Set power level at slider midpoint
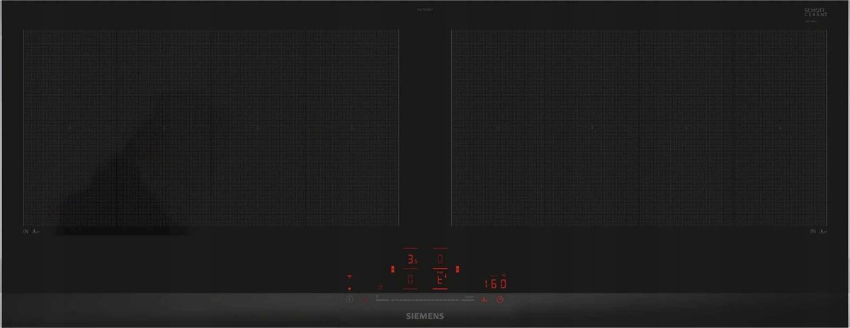 (425, 300)
